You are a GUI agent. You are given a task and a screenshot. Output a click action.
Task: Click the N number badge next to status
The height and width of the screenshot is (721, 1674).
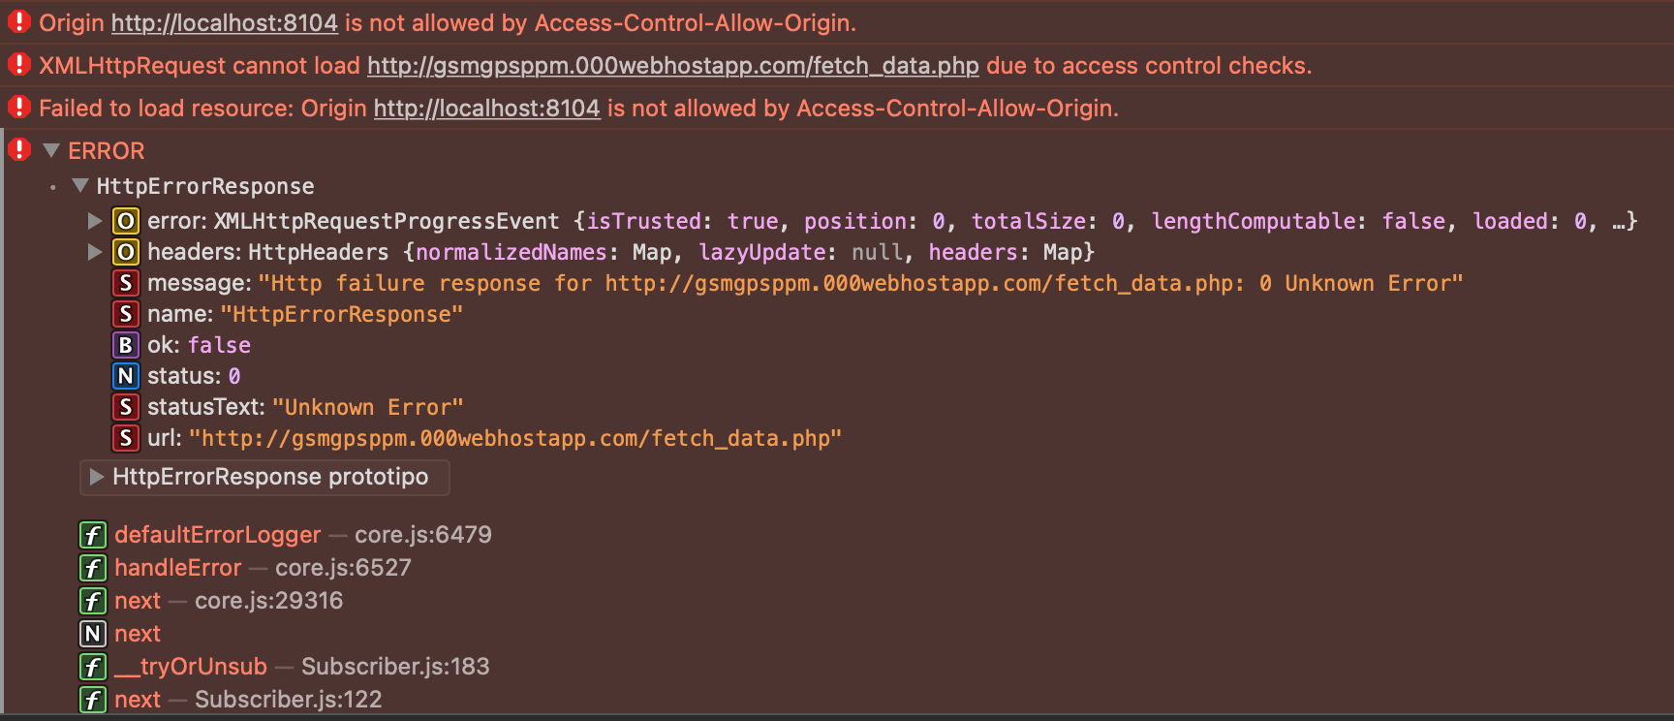point(125,376)
